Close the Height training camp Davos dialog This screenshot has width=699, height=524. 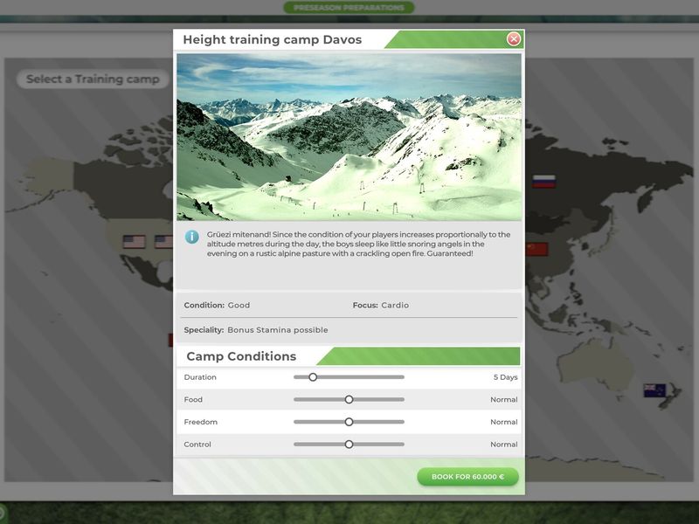point(514,39)
